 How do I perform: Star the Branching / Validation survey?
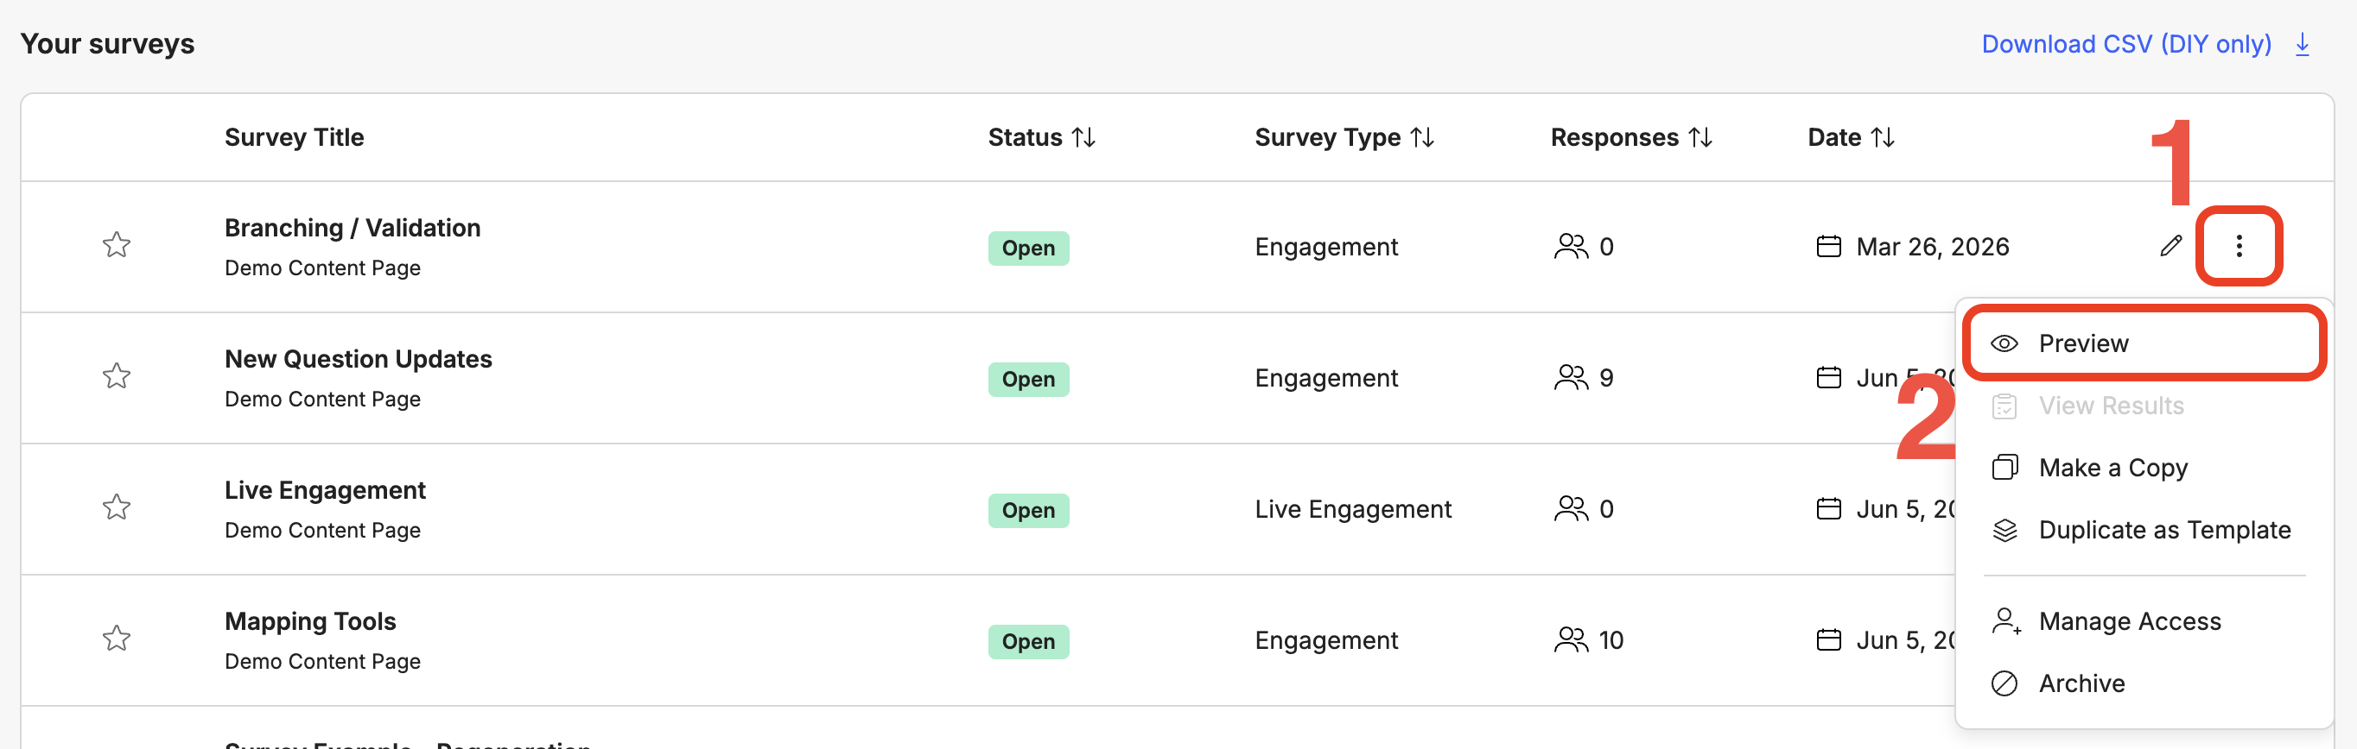coord(116,245)
